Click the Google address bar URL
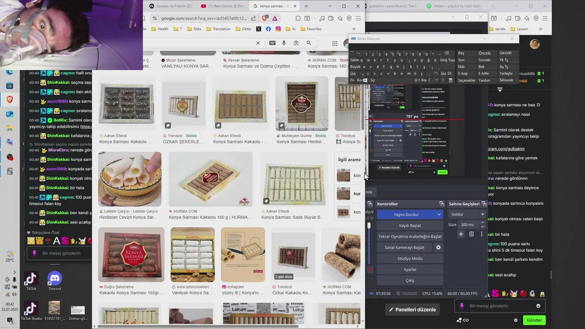 (x=204, y=18)
